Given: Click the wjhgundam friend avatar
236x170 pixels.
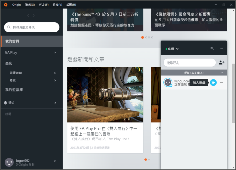Looking at the screenshot, I should (x=168, y=82).
